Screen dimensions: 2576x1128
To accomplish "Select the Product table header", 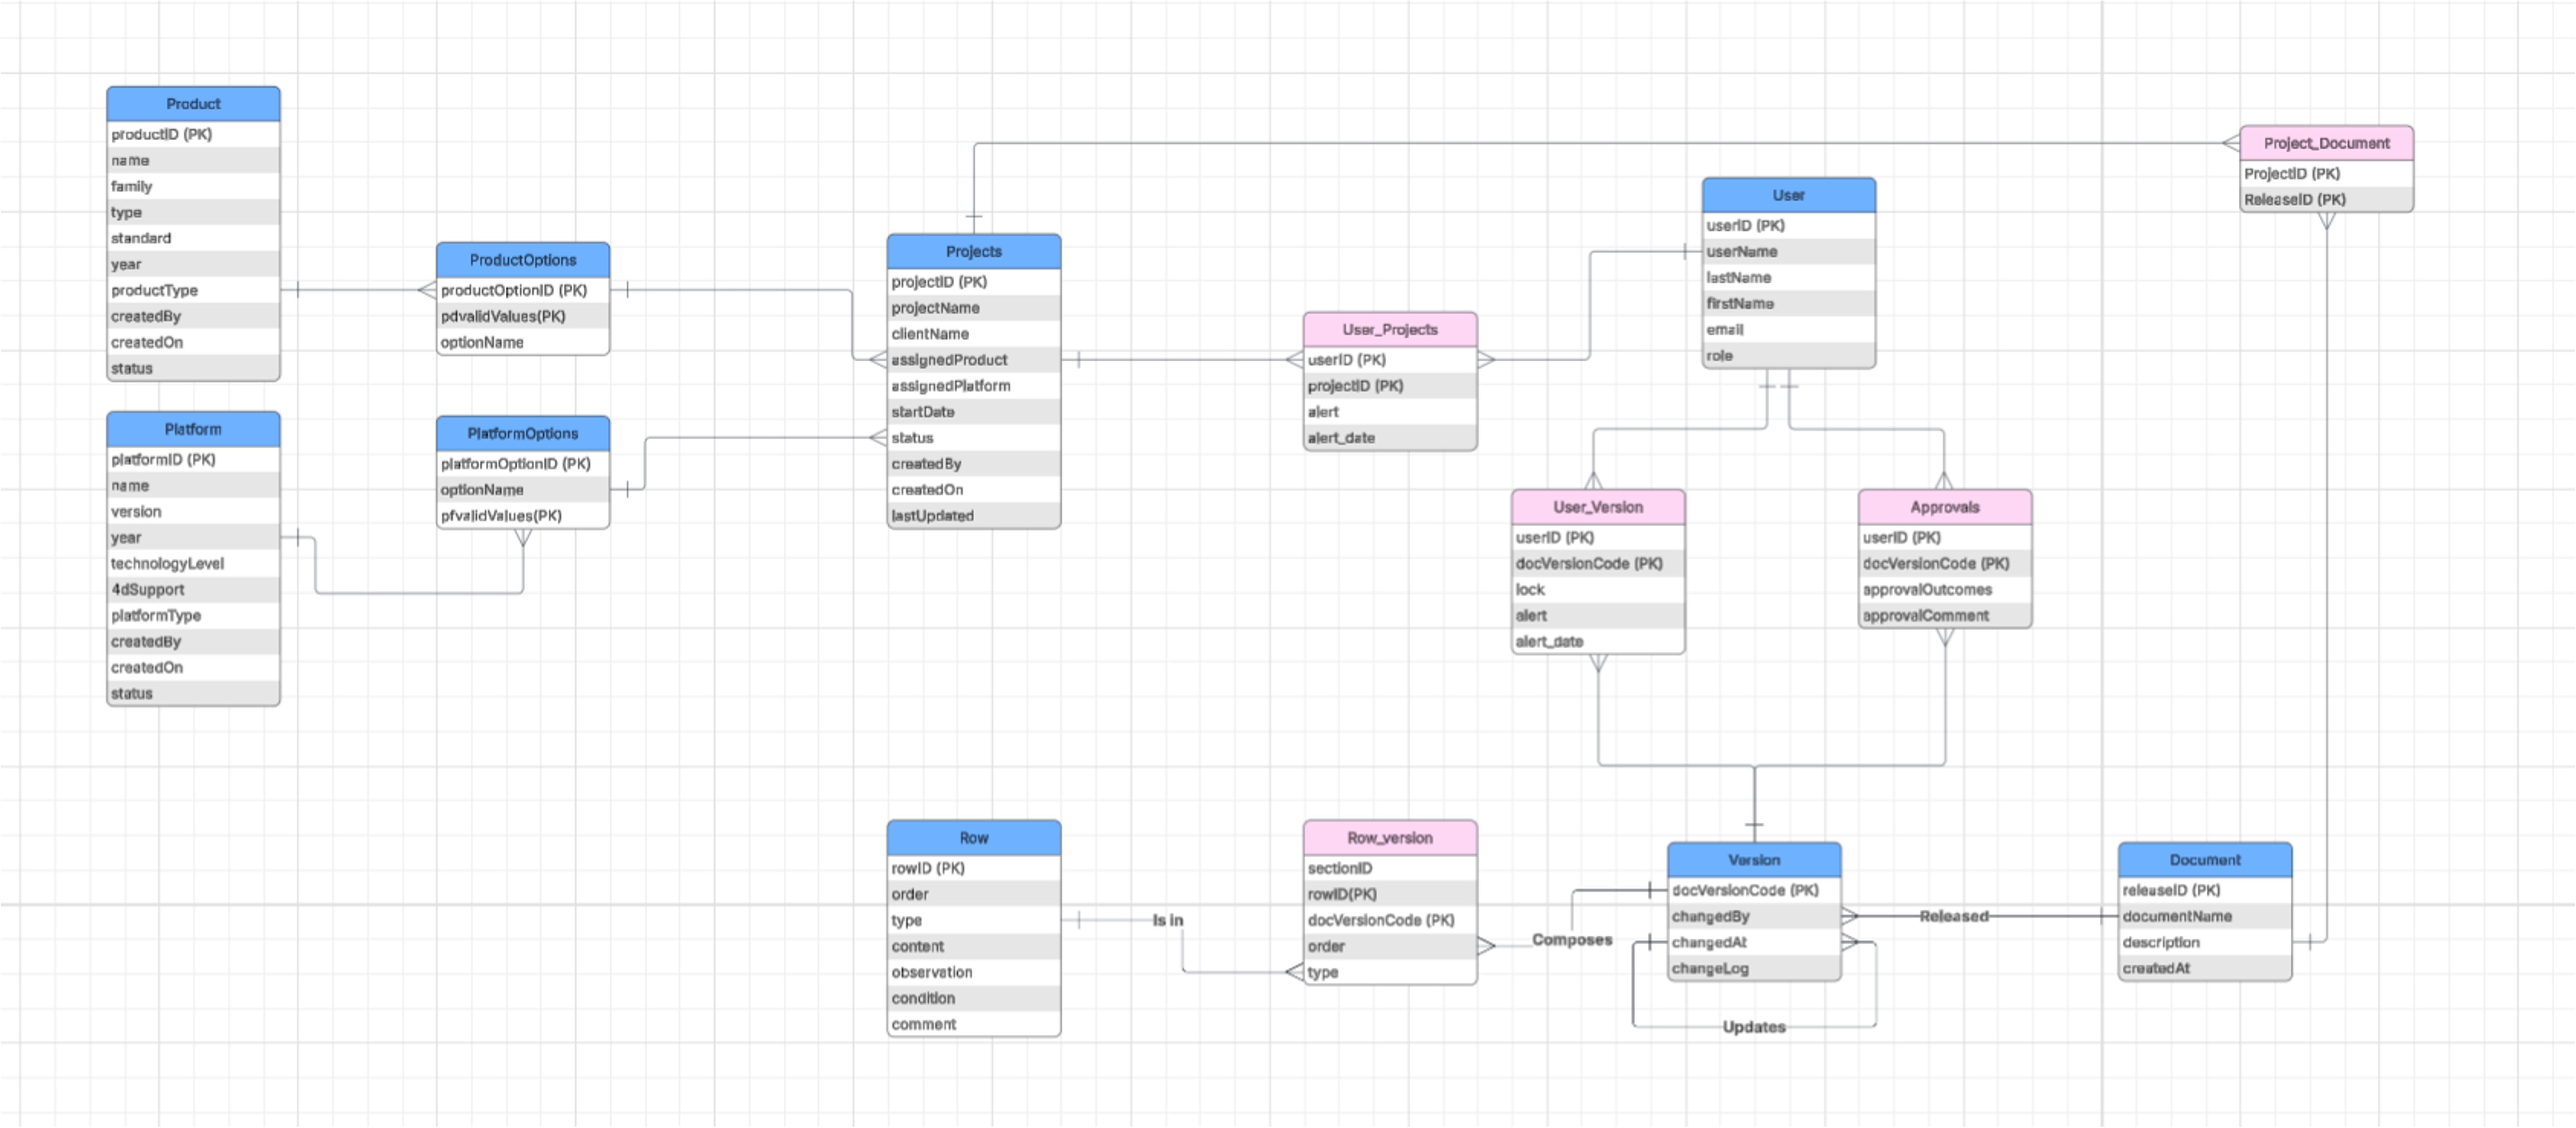I will (x=193, y=104).
